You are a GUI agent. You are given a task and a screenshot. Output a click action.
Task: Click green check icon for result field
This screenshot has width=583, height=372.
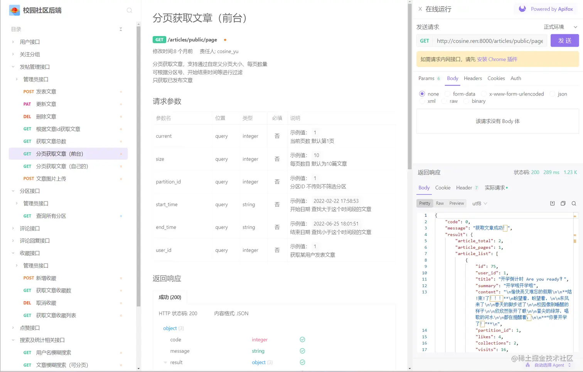[x=302, y=362]
